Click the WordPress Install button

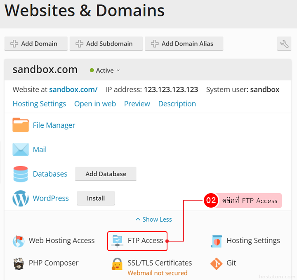tap(96, 199)
